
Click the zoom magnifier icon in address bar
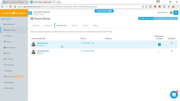pos(143,7)
